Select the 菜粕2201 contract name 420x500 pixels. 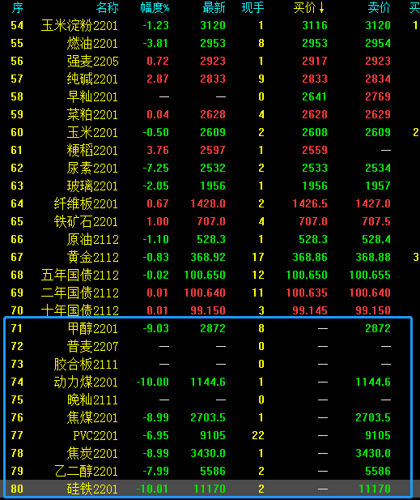tap(92, 115)
